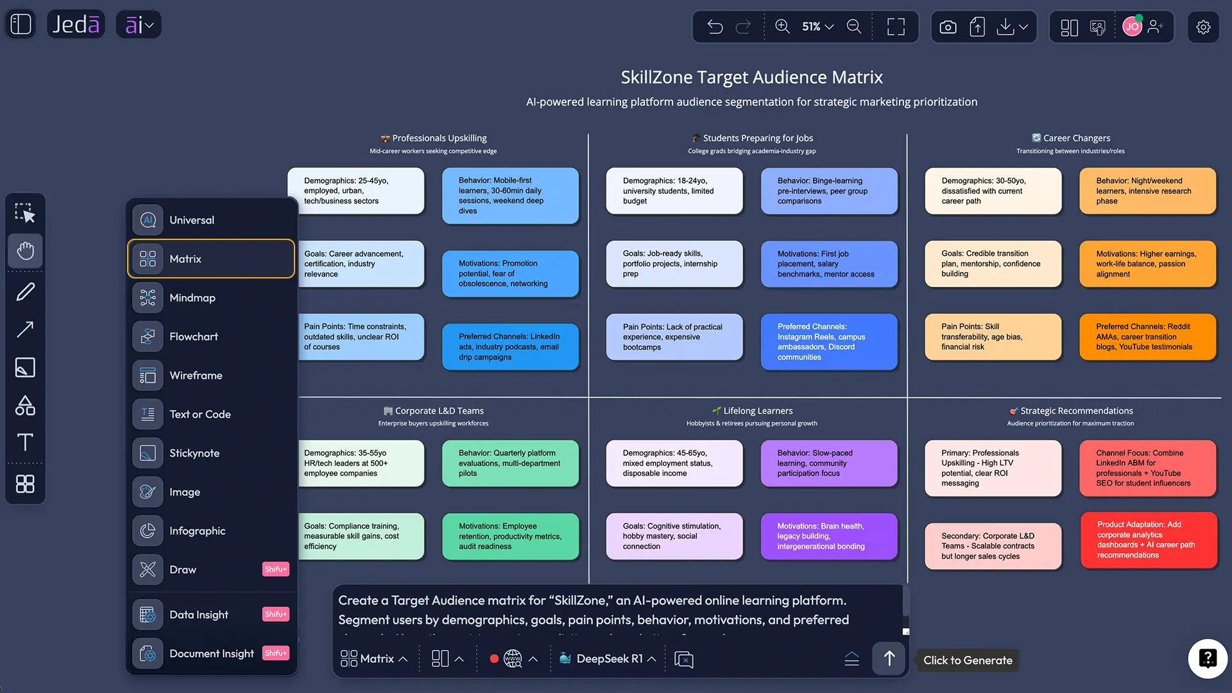
Task: Open prompt chat history icon
Action: [684, 659]
